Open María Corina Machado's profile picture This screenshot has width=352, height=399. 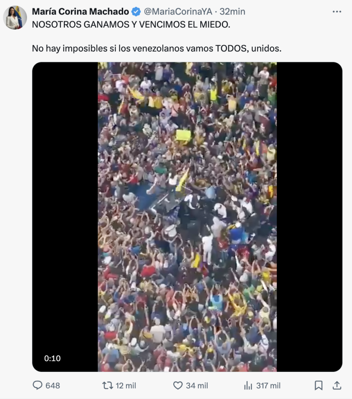tap(15, 18)
